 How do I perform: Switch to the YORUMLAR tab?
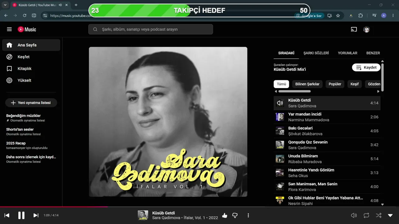point(348,53)
